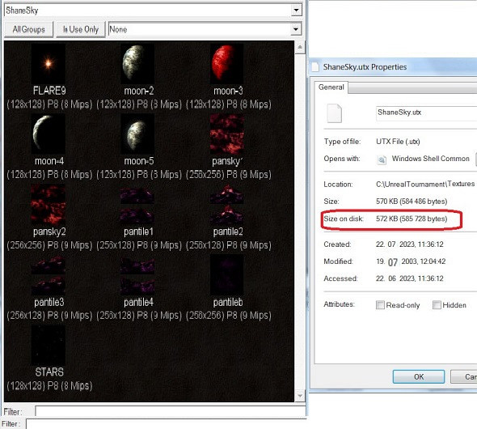The width and height of the screenshot is (477, 429).
Task: Select the pantile3 texture thumbnail
Action: click(49, 275)
